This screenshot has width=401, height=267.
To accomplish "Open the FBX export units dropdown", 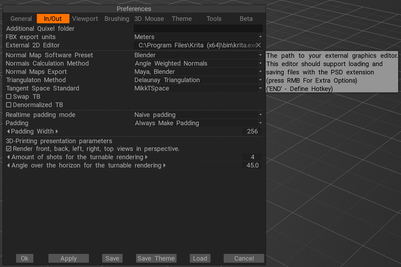I will point(198,37).
